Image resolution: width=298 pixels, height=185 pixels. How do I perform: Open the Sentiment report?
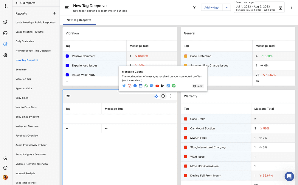point(21,69)
